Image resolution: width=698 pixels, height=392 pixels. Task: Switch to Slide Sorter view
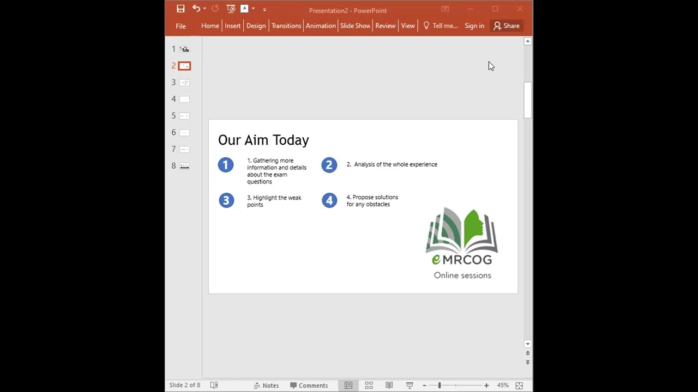pos(369,385)
